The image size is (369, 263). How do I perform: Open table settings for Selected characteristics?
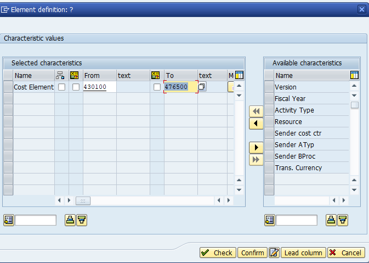pyautogui.click(x=239, y=75)
